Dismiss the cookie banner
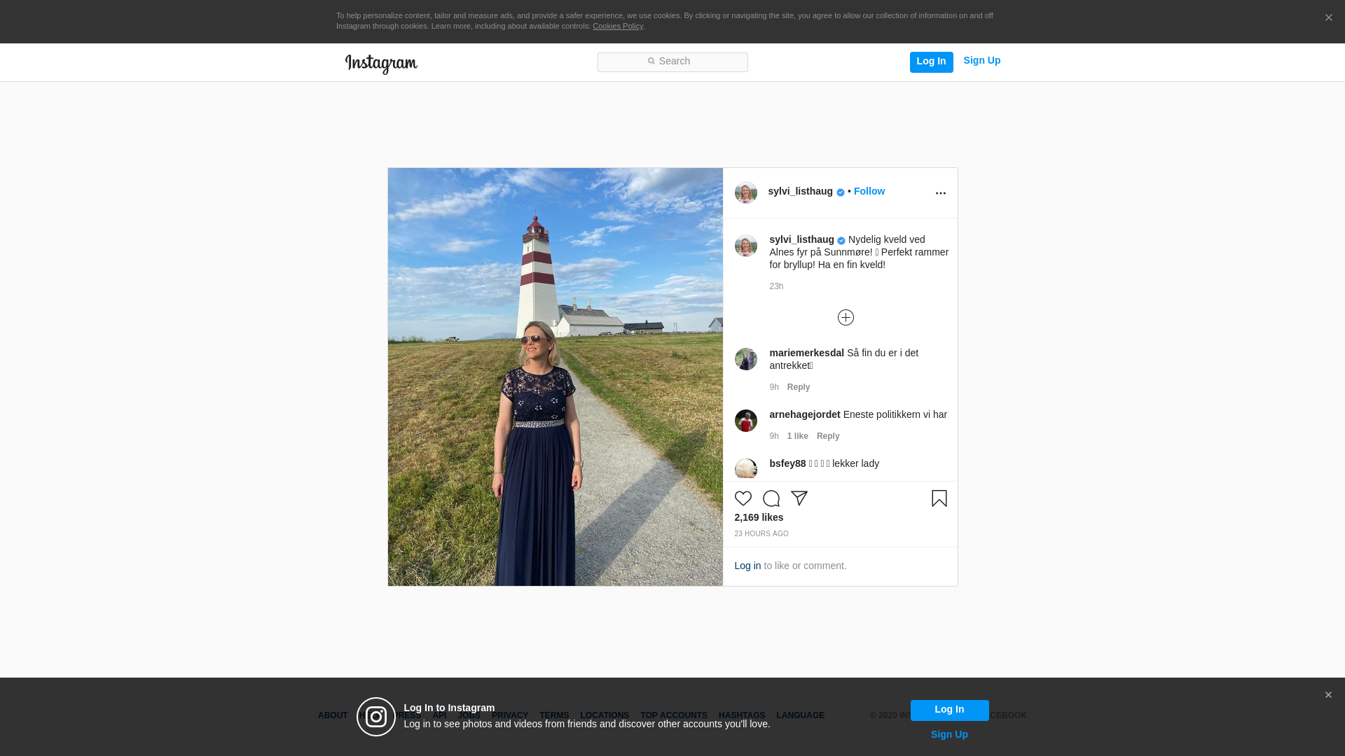Screen dimensions: 1345x756 pyautogui.click(x=1328, y=18)
